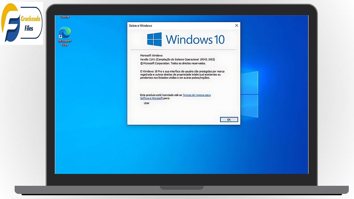Click the Lixeira desktop icon label
Screen dimensions: 354x199
coord(65,17)
